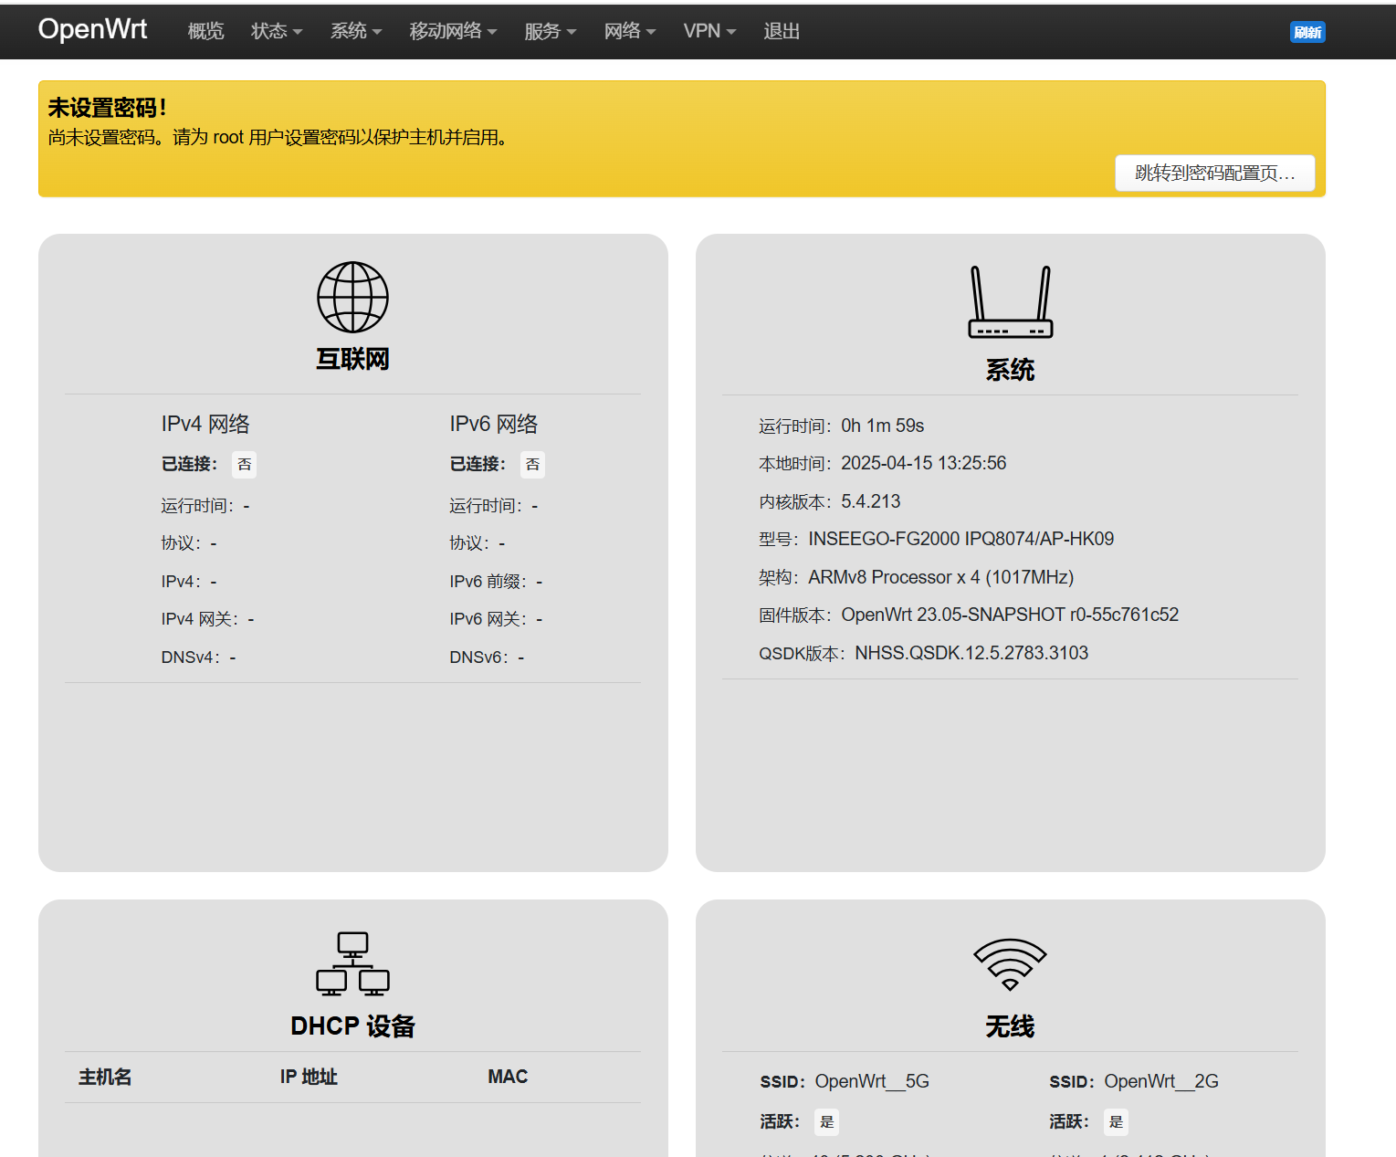1396x1157 pixels.
Task: Click the router System icon
Action: (1010, 302)
